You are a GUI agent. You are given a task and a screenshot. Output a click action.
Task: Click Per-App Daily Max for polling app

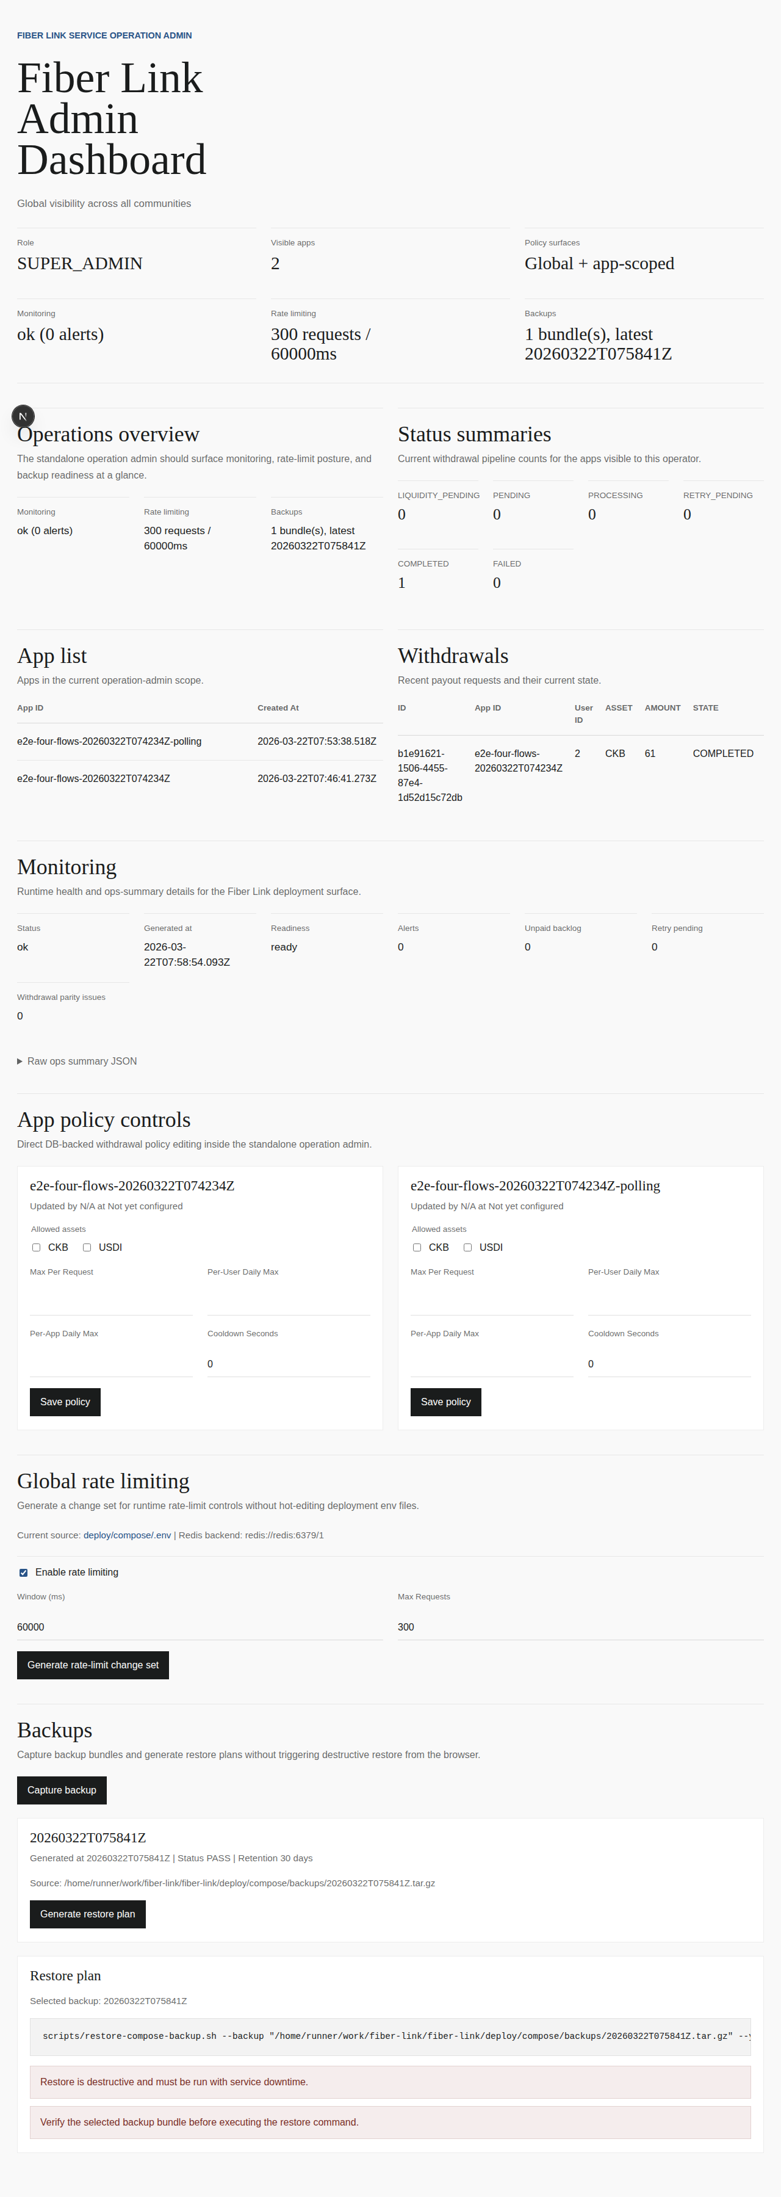[491, 1364]
